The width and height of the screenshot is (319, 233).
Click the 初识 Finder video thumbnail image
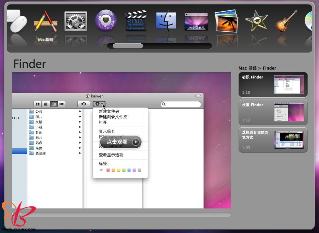(x=289, y=85)
